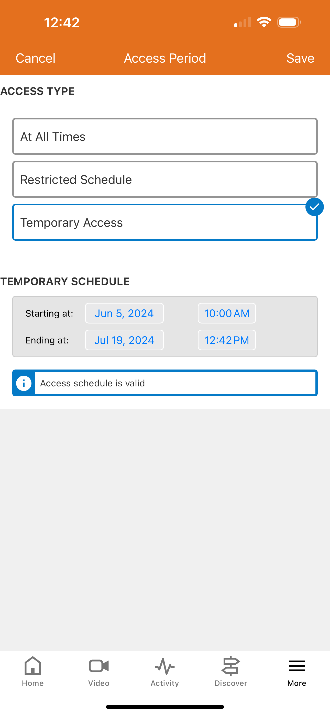Choose Restricted Schedule access type

pyautogui.click(x=165, y=180)
